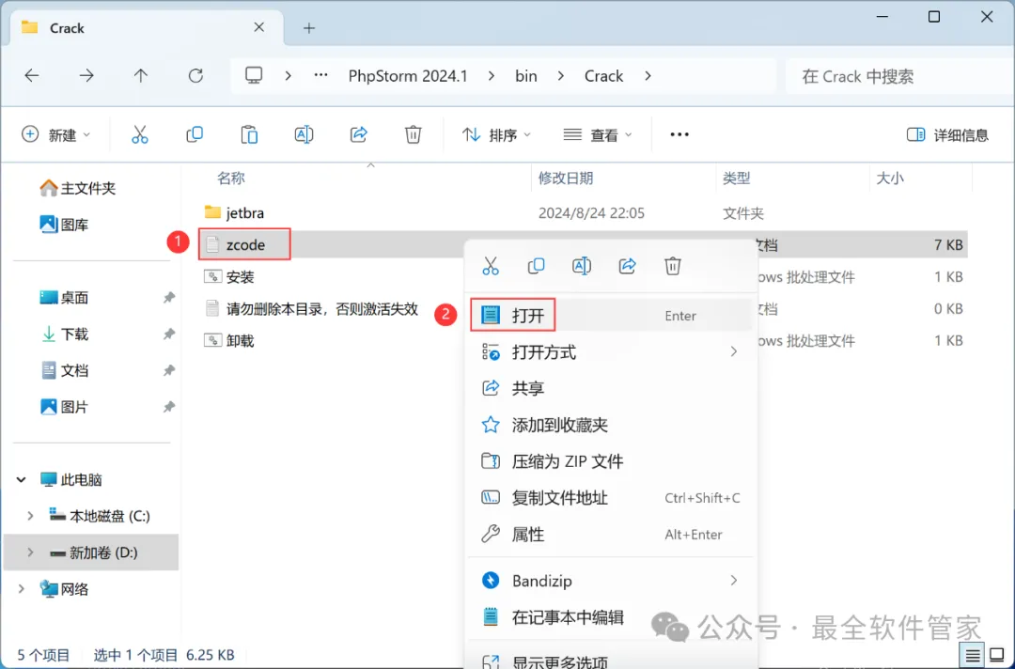Screen dimensions: 1015x669
Task: Open 下载 in the sidebar
Action: click(x=64, y=334)
